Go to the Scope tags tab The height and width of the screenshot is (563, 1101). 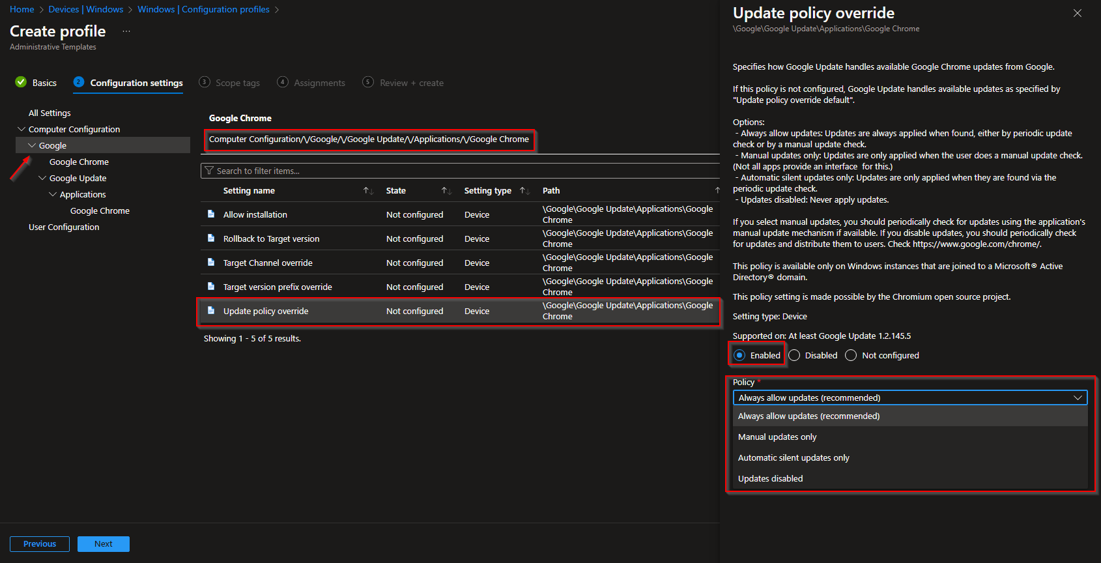point(229,83)
